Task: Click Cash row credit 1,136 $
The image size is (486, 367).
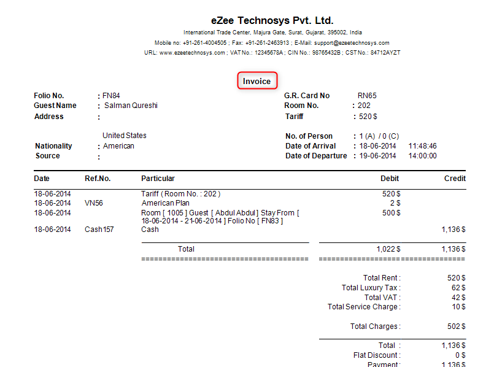Action: point(453,230)
